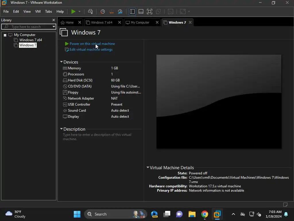
Task: Open Snapshot Manager toolbar icon
Action: [120, 12]
